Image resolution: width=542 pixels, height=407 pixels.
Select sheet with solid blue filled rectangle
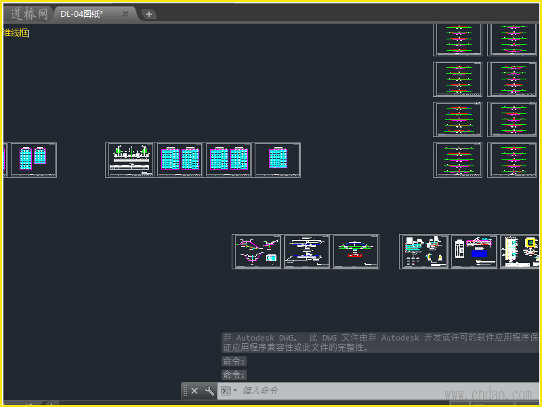(473, 252)
